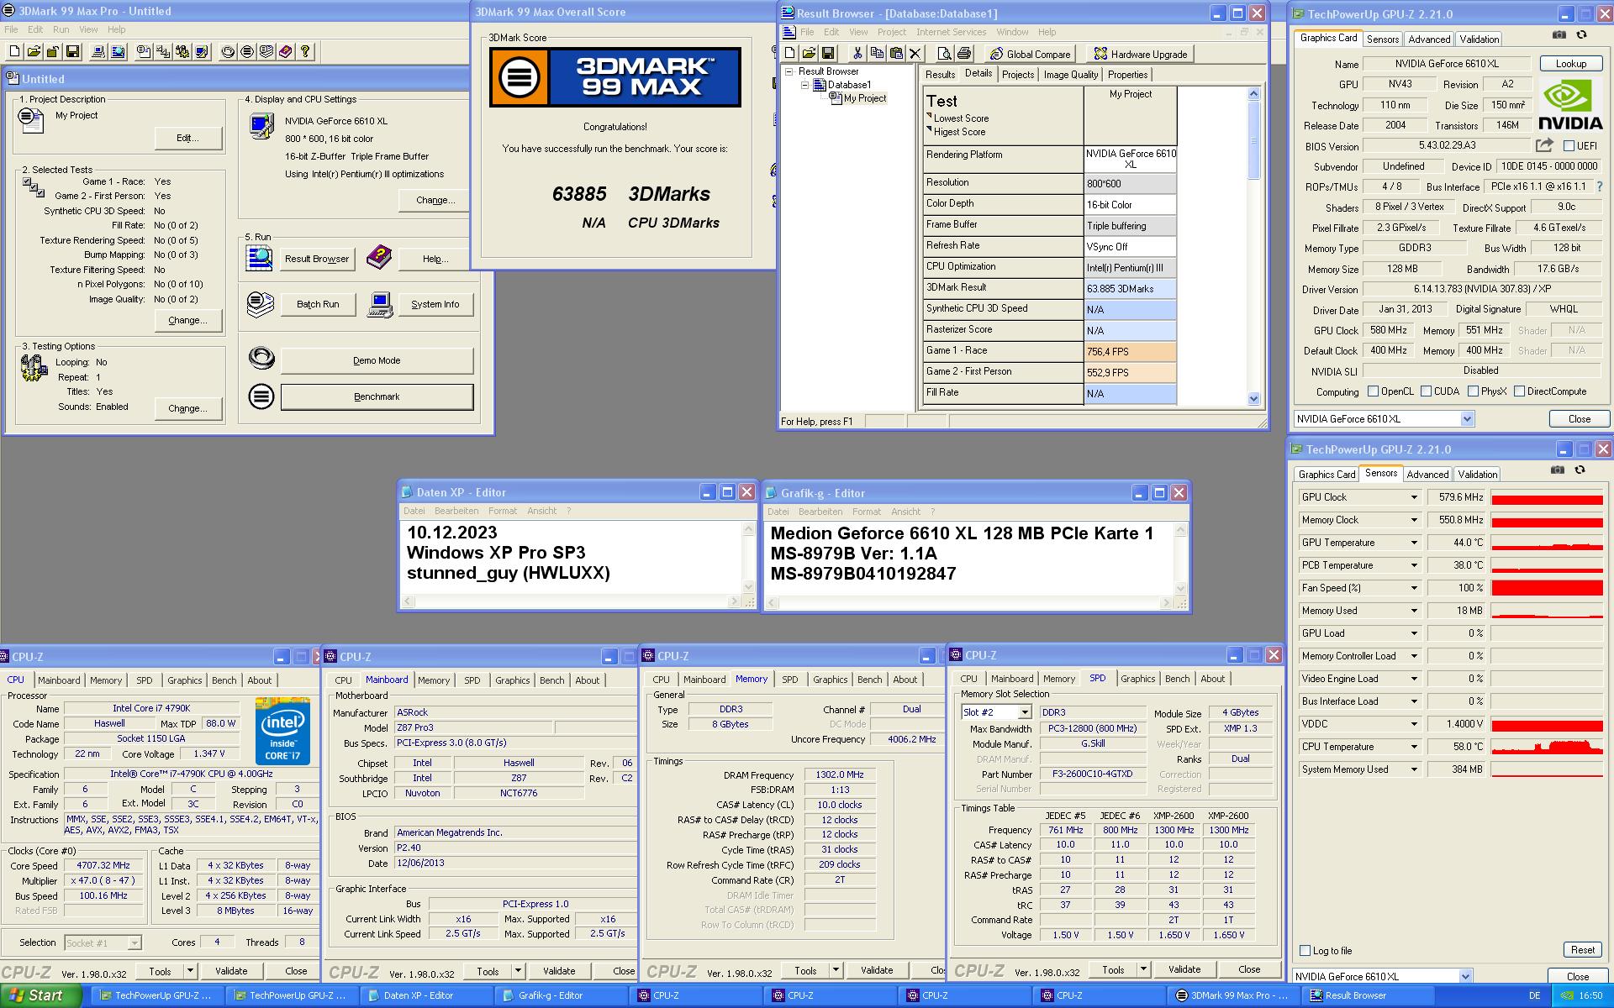The height and width of the screenshot is (1008, 1614).
Task: Click GPU-Z refresh icon in top window
Action: (1581, 35)
